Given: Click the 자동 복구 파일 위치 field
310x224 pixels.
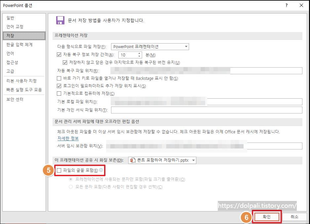Looking at the screenshot, I should [x=207, y=71].
